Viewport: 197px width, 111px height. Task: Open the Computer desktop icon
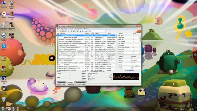4,4
